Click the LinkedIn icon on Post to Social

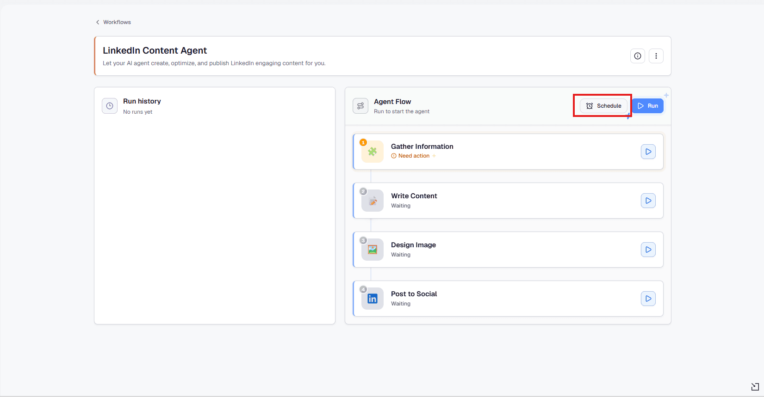[373, 299]
